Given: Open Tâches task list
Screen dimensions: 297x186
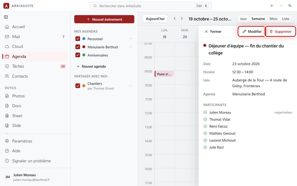Looking at the screenshot, I should tap(35, 66).
